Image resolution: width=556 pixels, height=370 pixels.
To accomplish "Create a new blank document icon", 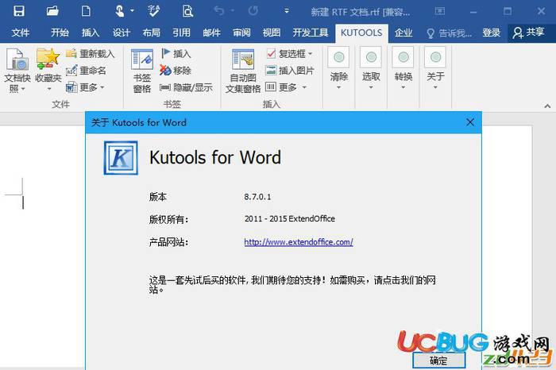I will tap(86, 11).
